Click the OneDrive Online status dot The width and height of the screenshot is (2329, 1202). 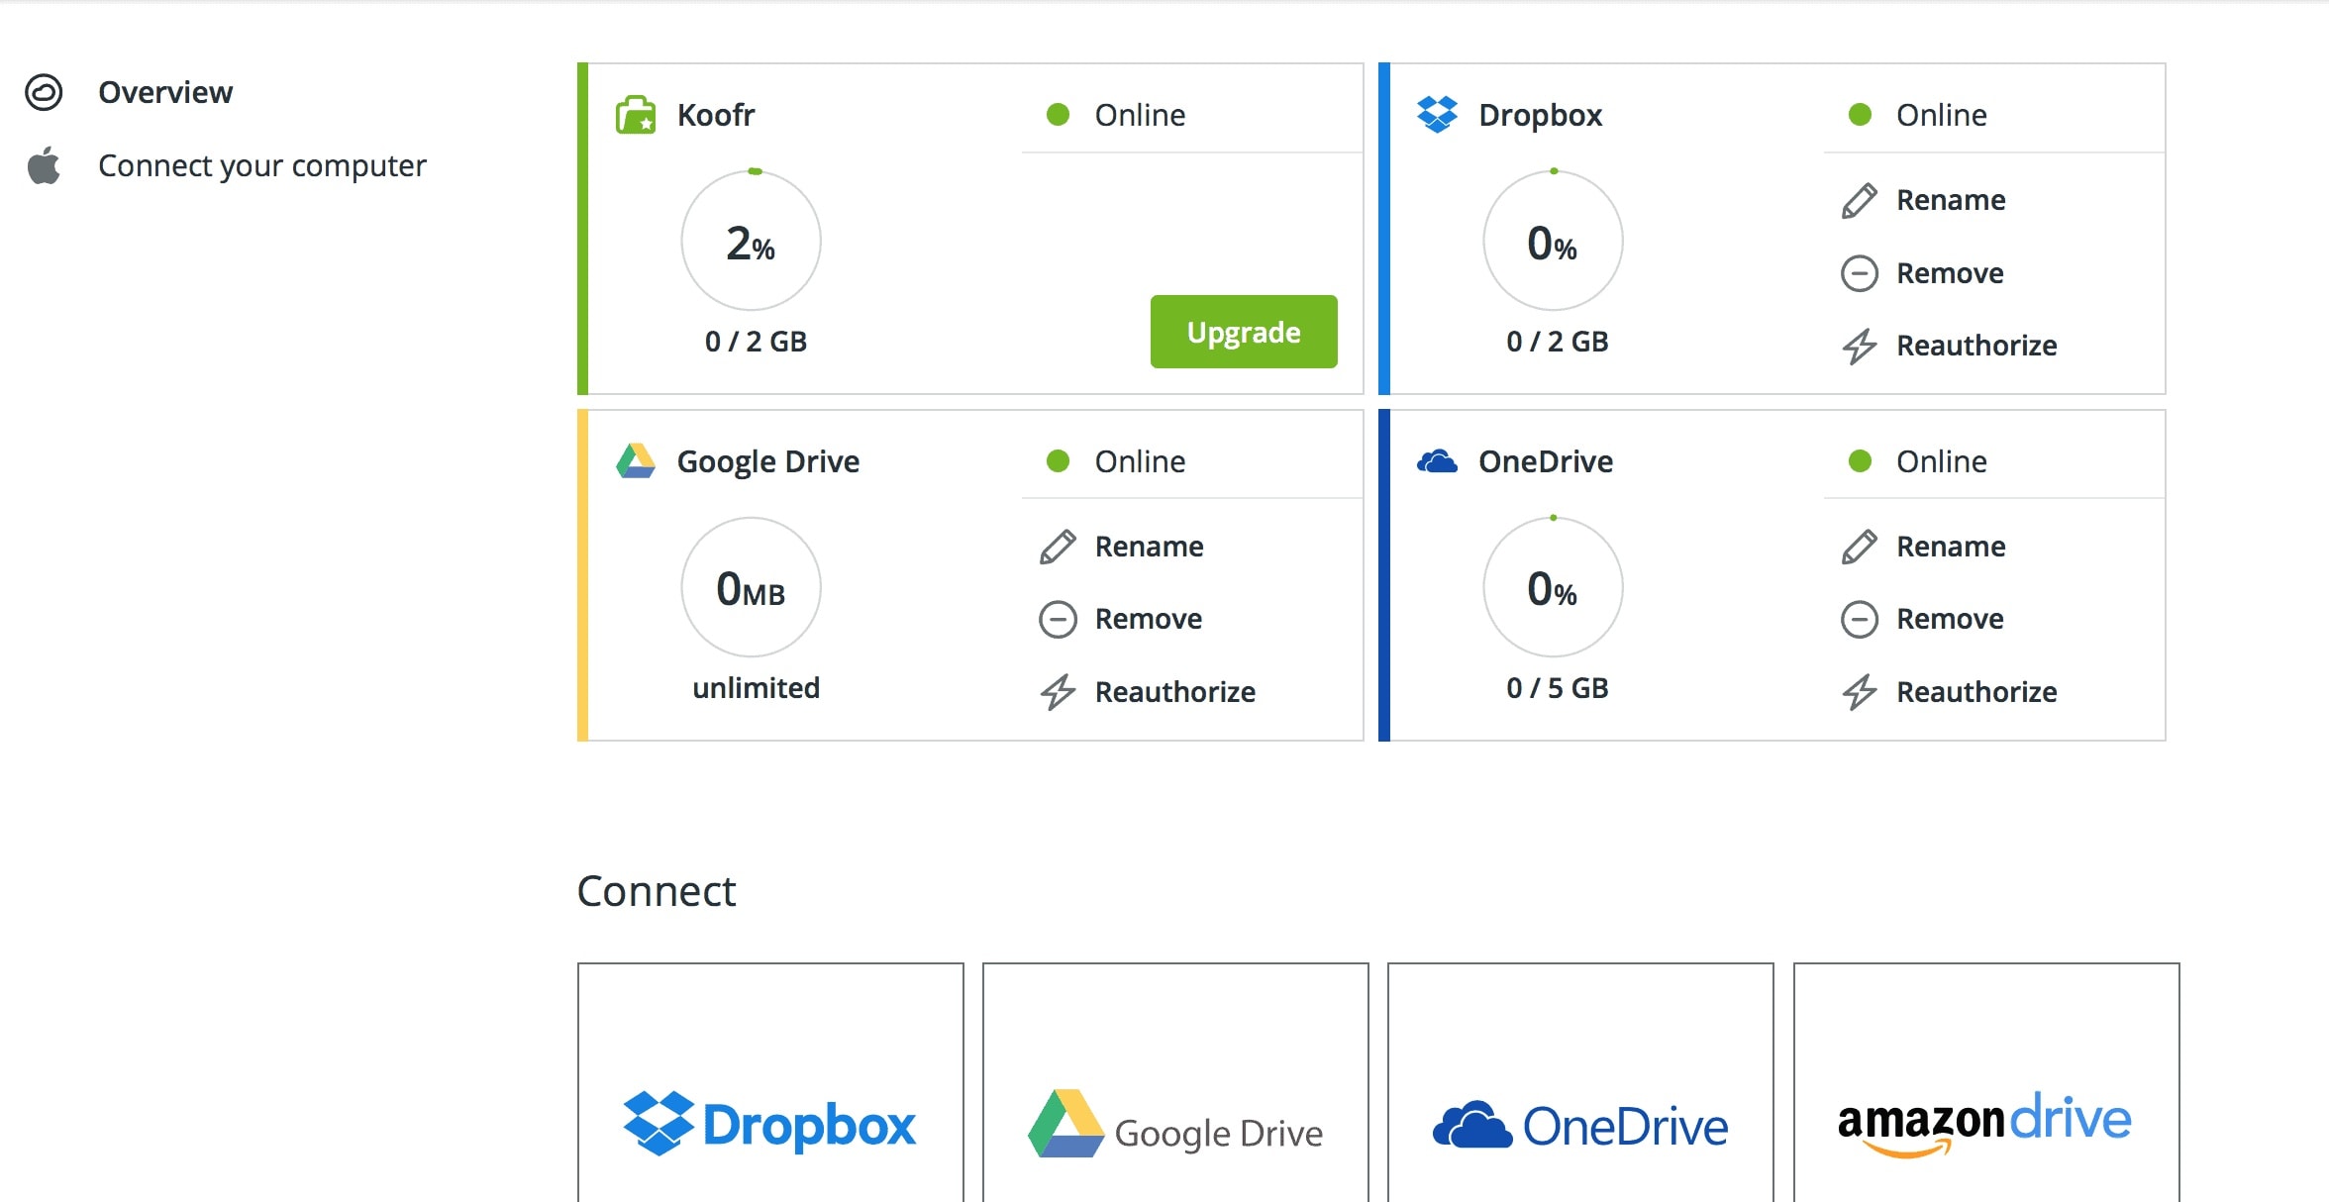tap(1860, 460)
